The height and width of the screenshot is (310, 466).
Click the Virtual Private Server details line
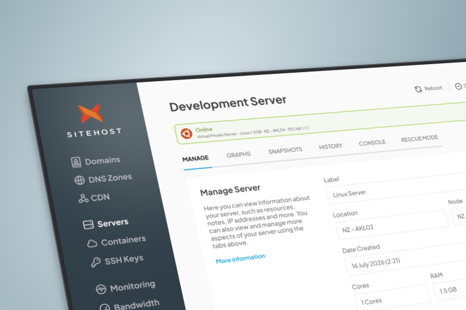(x=253, y=132)
